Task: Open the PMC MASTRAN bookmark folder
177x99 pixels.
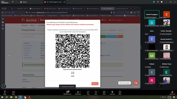Action: pos(25,16)
